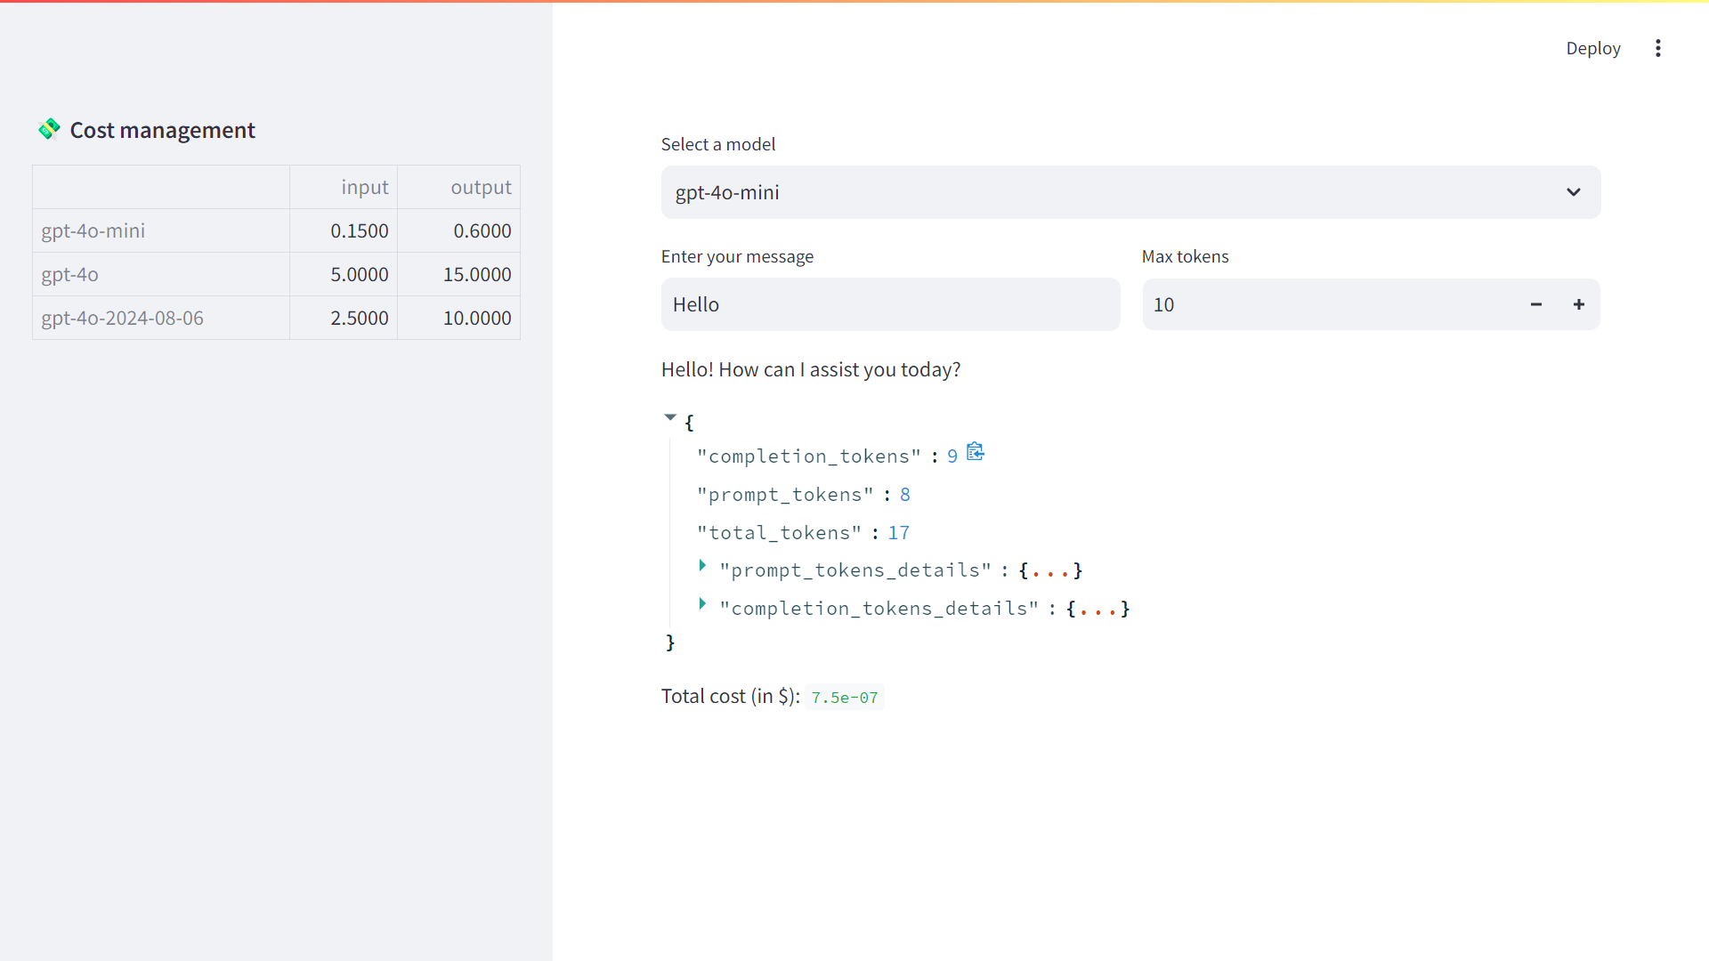Viewport: 1709px width, 961px height.
Task: Expand prompt_tokens_details object
Action: 702,565
